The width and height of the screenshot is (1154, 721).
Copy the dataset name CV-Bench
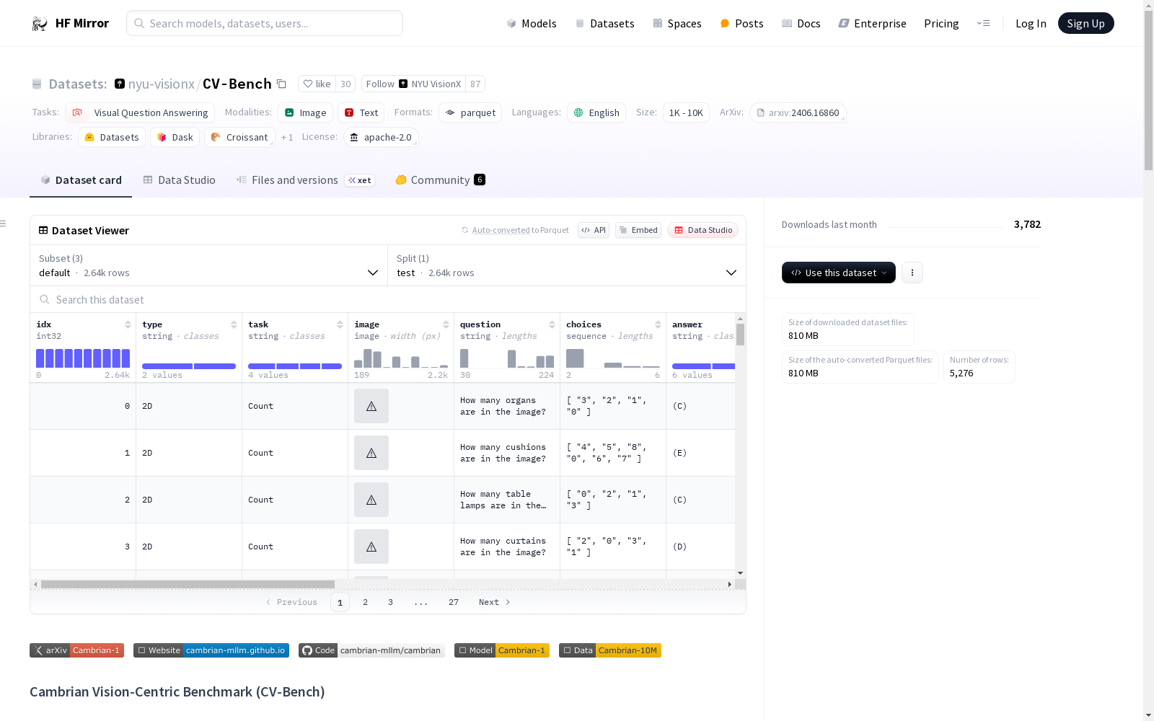point(281,84)
